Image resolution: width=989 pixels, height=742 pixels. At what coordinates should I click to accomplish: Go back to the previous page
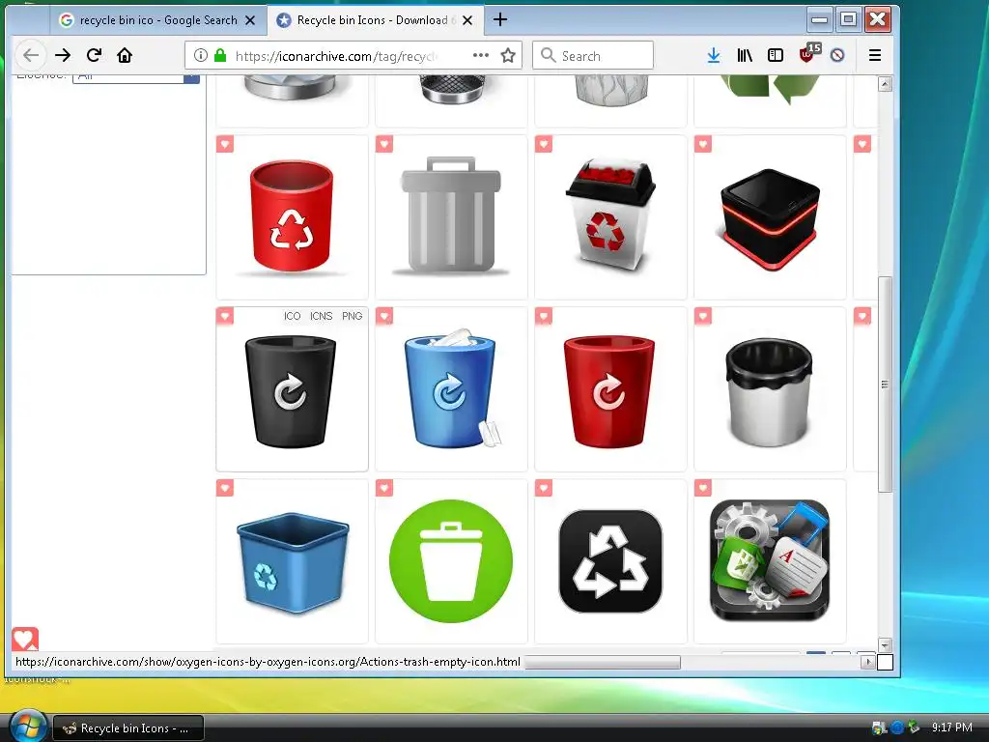coord(30,55)
